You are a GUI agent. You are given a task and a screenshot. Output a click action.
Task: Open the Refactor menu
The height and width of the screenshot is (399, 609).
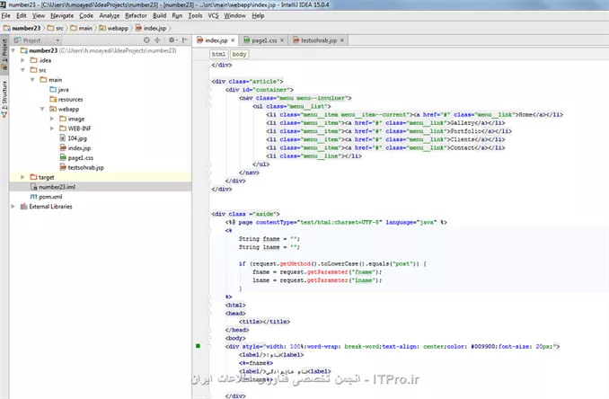coord(136,15)
